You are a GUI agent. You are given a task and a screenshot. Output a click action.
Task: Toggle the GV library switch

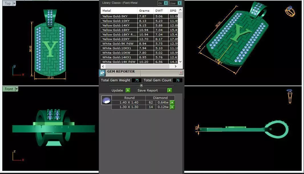pyautogui.click(x=166, y=3)
